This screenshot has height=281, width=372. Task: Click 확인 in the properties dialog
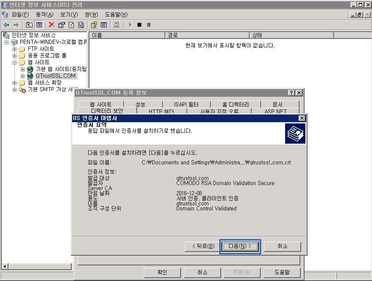click(162, 273)
